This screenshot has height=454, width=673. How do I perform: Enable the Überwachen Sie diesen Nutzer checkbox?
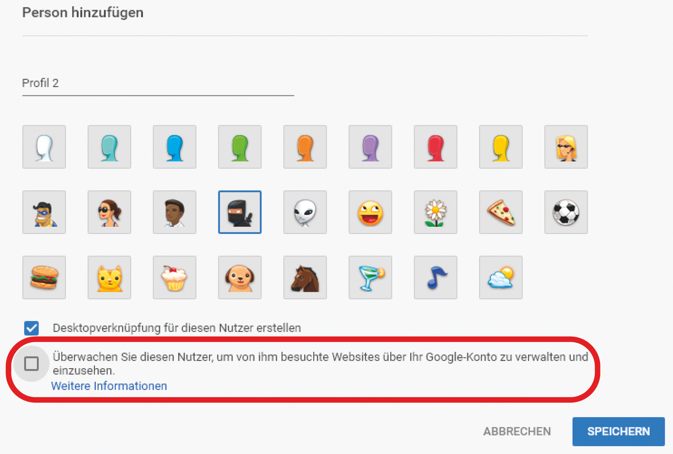[x=31, y=364]
